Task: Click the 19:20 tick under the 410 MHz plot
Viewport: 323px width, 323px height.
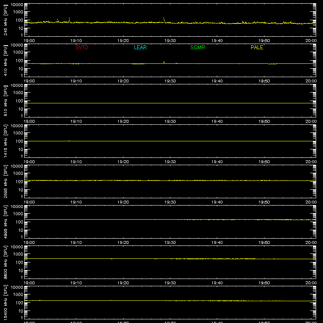Action: click(123, 81)
